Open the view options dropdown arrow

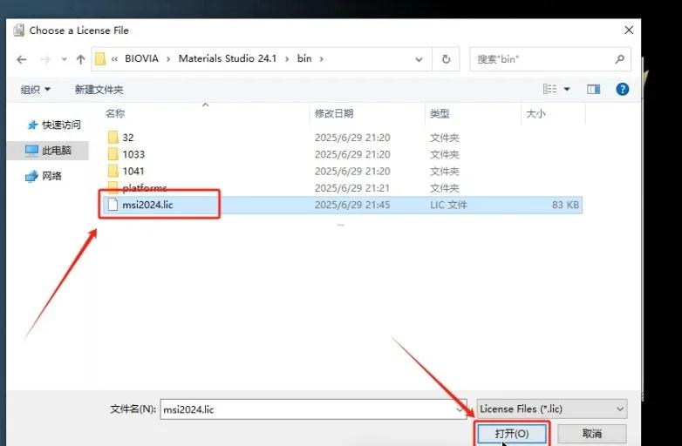(567, 89)
